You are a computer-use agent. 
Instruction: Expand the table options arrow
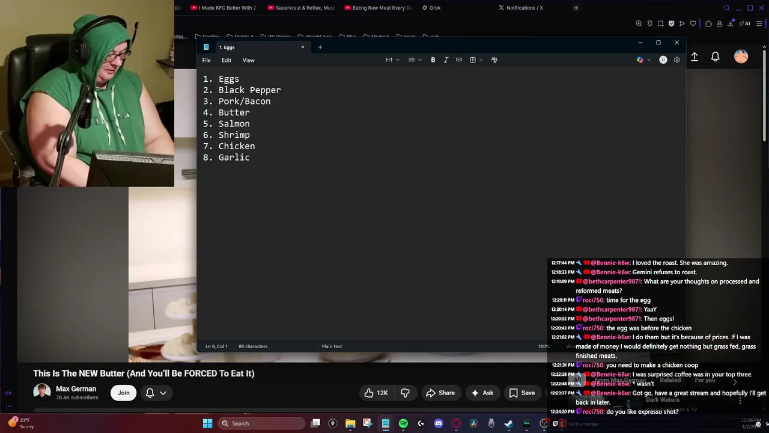(x=481, y=60)
